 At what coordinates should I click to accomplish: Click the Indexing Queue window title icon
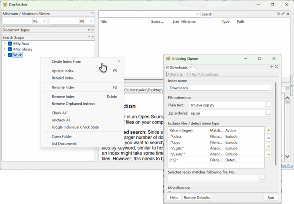coord(168,59)
